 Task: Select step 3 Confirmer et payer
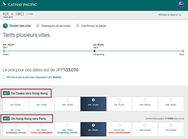91,26
